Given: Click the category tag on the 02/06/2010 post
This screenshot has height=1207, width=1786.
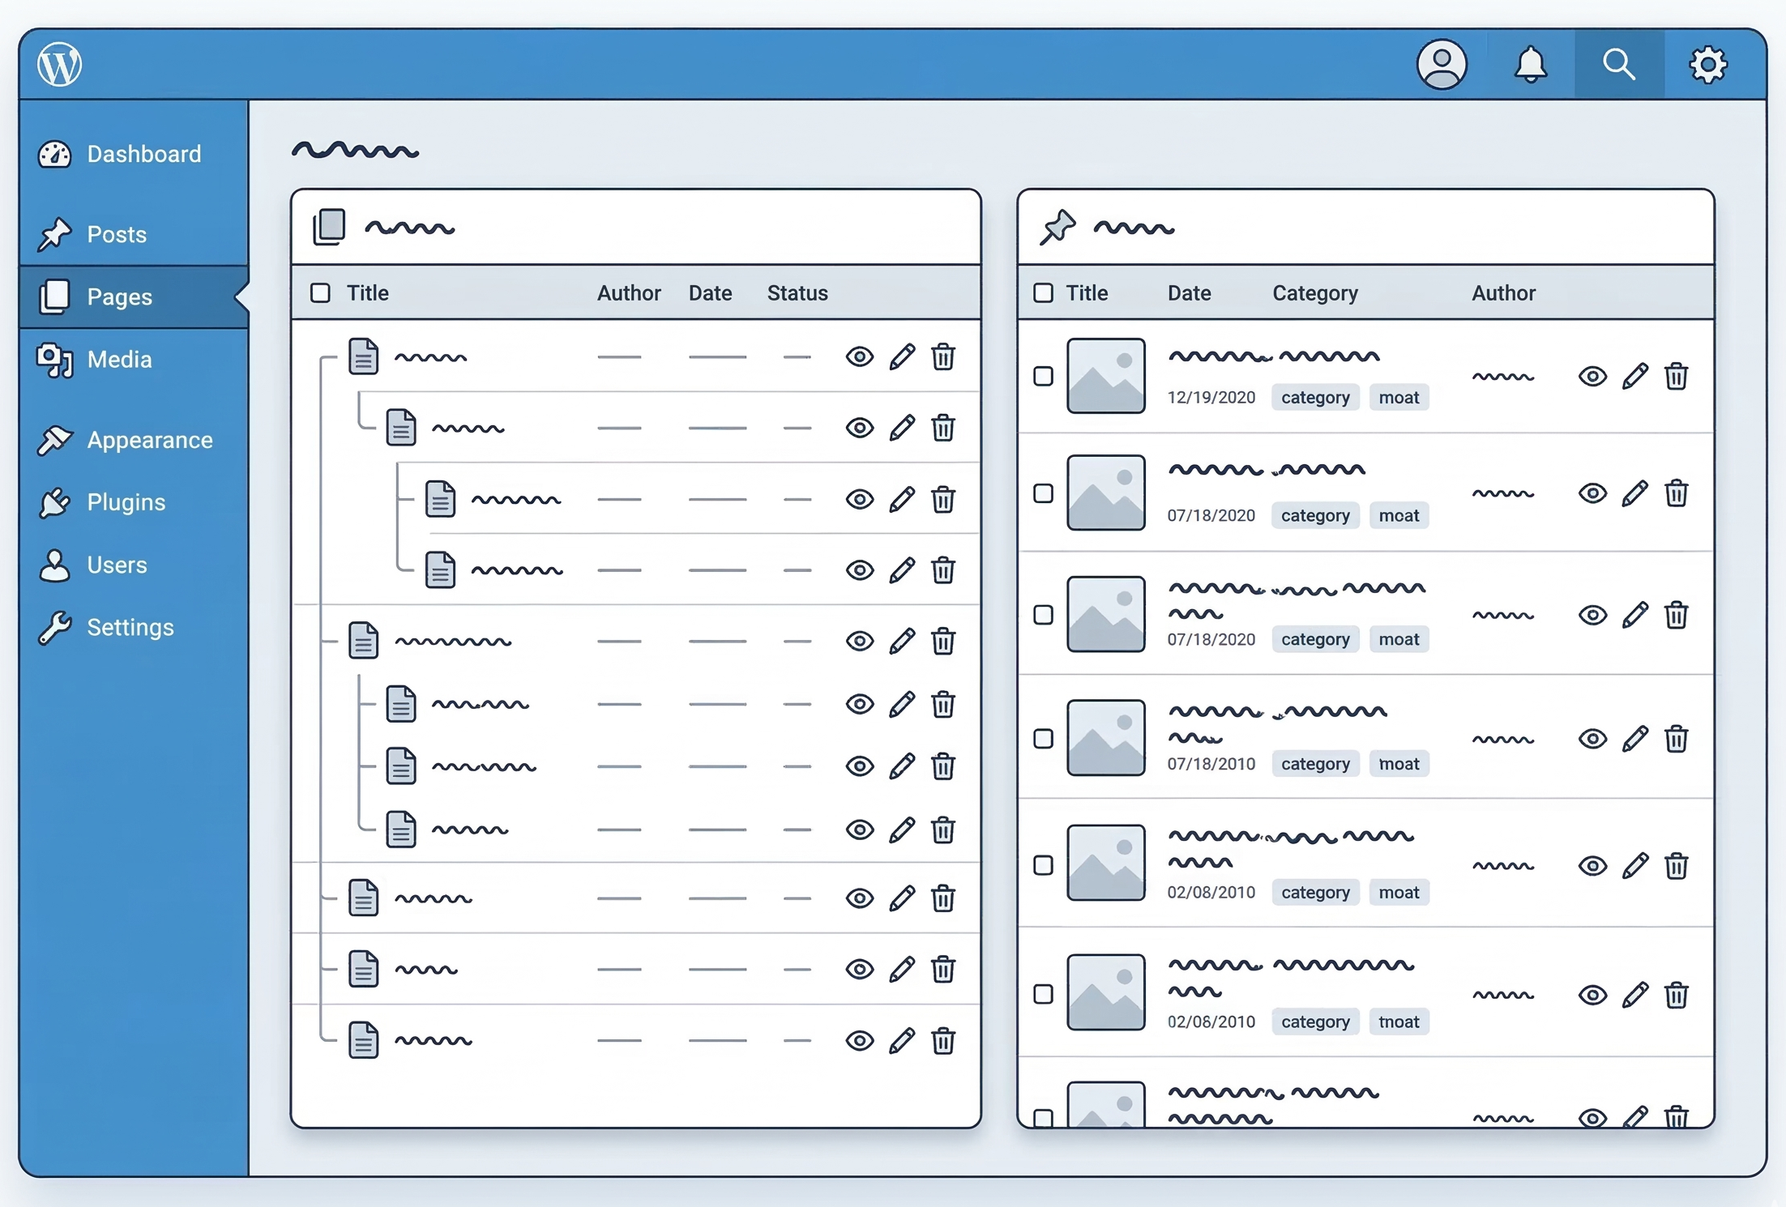Looking at the screenshot, I should [x=1314, y=1022].
